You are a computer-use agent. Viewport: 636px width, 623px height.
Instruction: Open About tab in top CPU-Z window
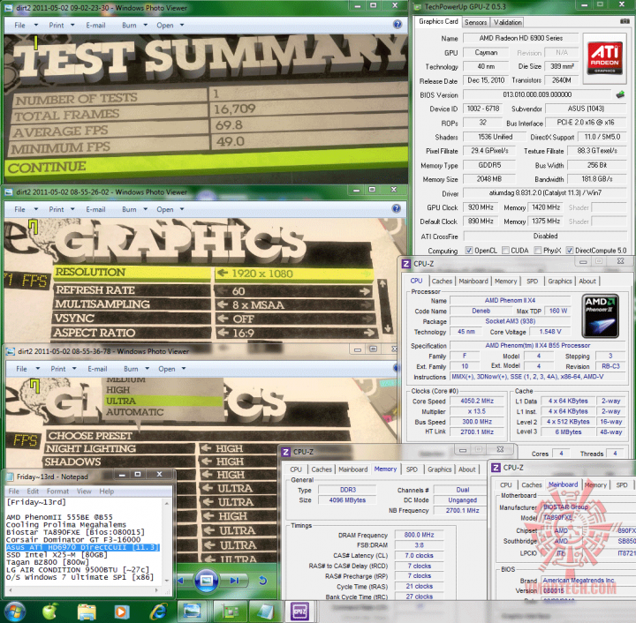tap(587, 281)
